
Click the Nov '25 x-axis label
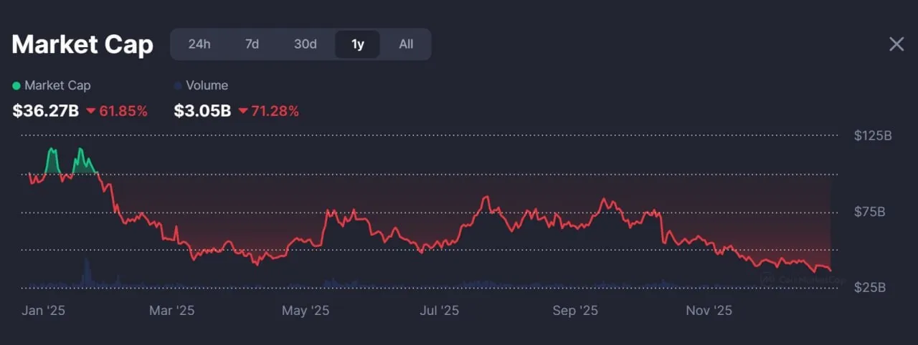coord(709,311)
